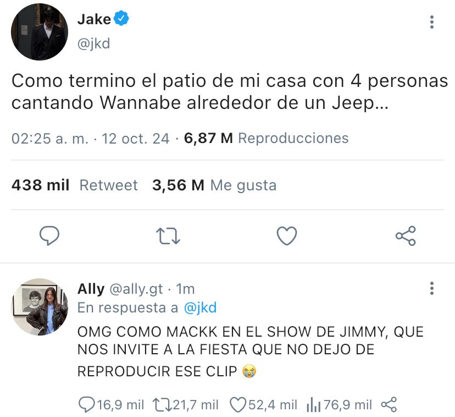This screenshot has height=417, width=455.
Task: Click the 6,87 M Reproducciones count
Action: pos(266,138)
